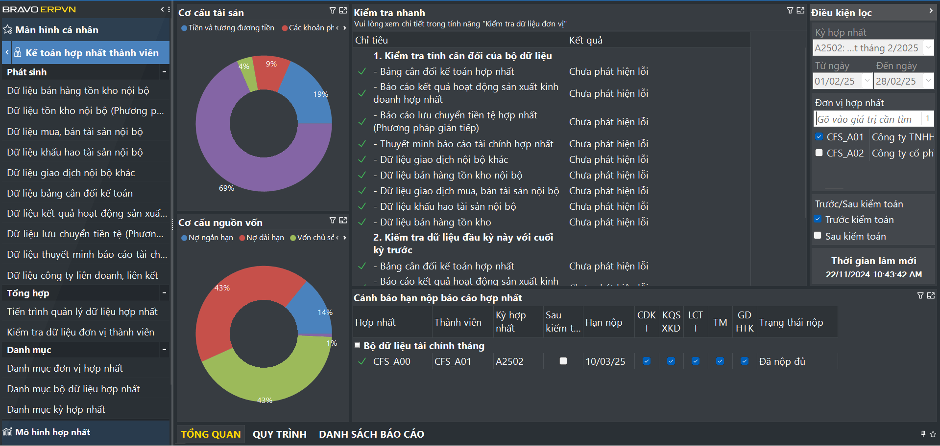Switch to the QUY TRÌNH tab
This screenshot has width=940, height=446.
(x=279, y=434)
